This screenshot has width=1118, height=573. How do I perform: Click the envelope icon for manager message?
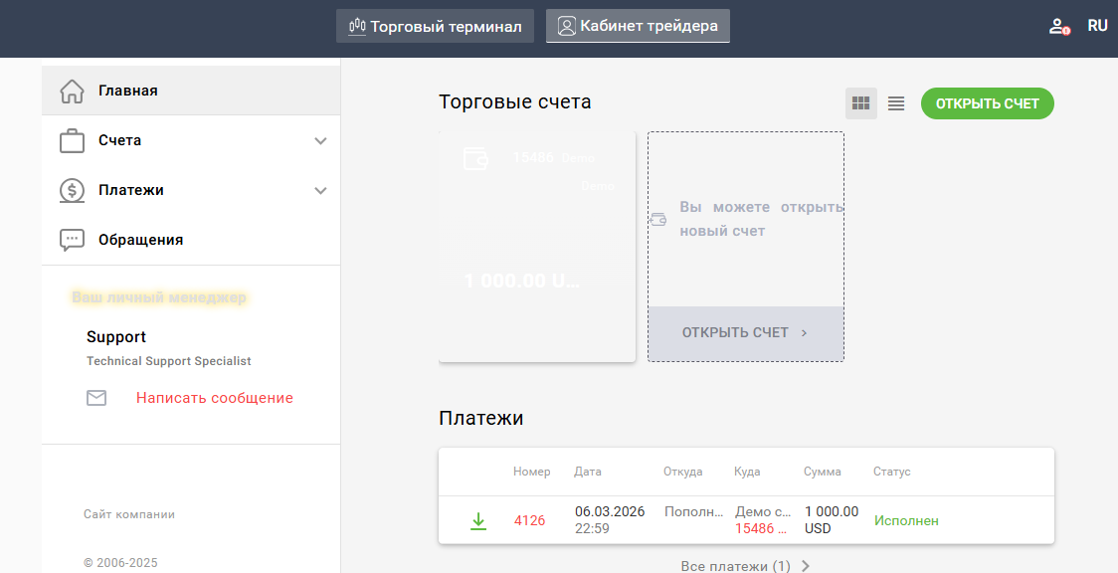pyautogui.click(x=96, y=398)
